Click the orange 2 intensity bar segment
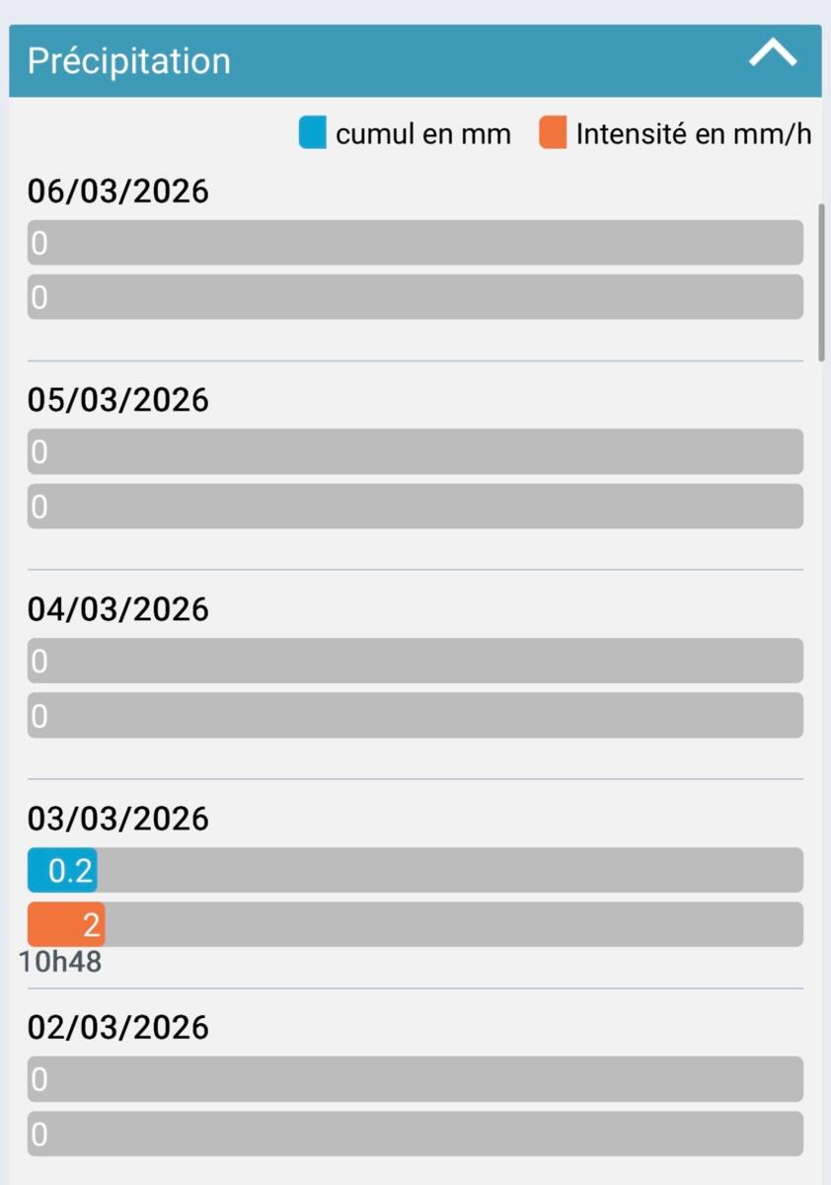The width and height of the screenshot is (831, 1185). [66, 924]
